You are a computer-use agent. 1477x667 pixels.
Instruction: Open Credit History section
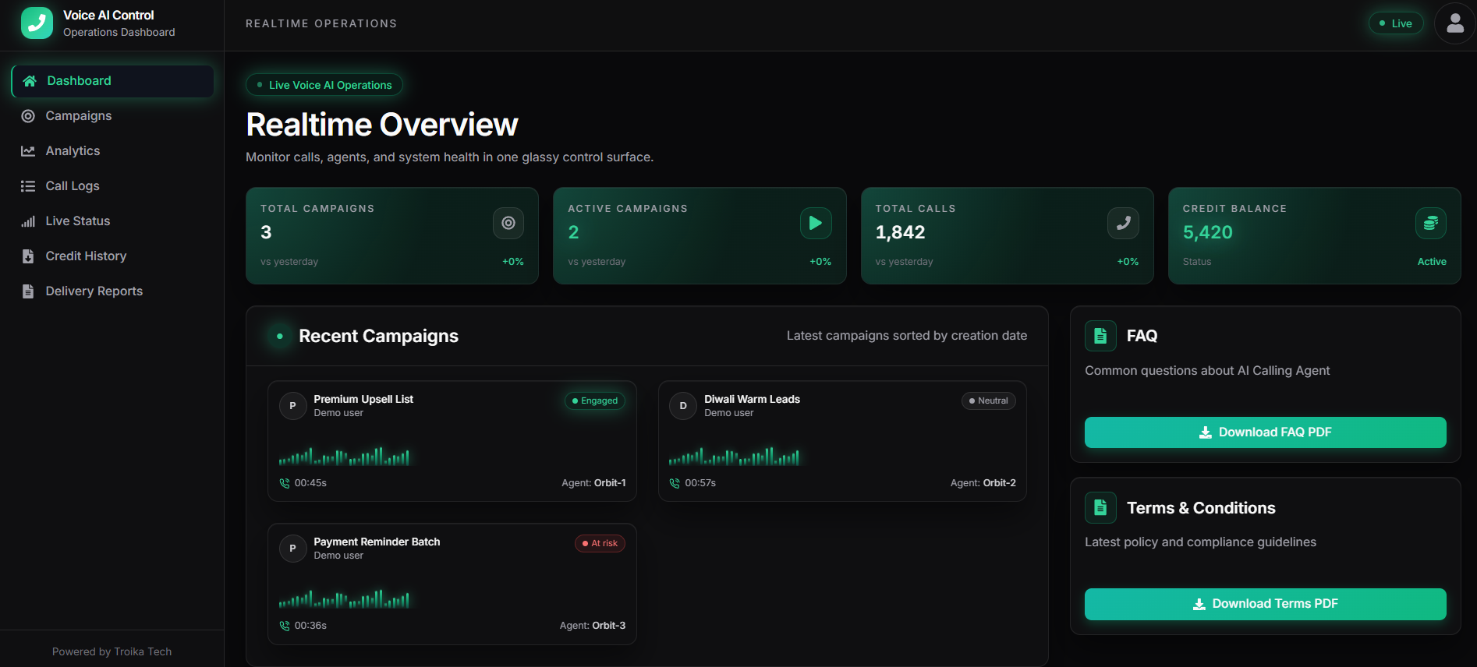[x=85, y=256]
